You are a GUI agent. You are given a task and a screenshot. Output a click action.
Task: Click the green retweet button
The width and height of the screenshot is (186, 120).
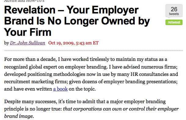[174, 22]
